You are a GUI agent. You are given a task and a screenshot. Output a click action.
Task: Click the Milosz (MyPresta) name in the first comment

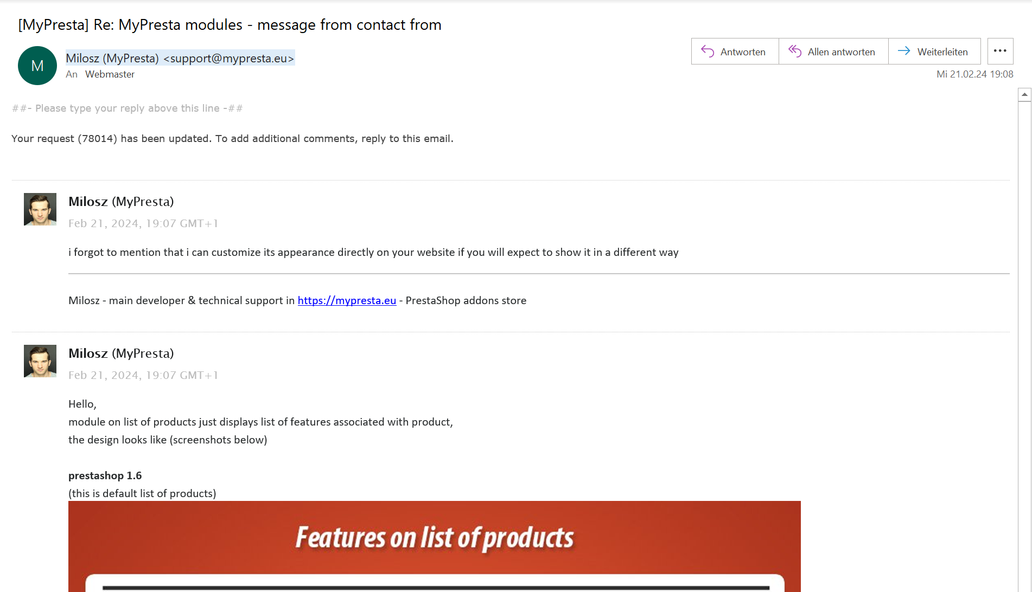pyautogui.click(x=121, y=202)
